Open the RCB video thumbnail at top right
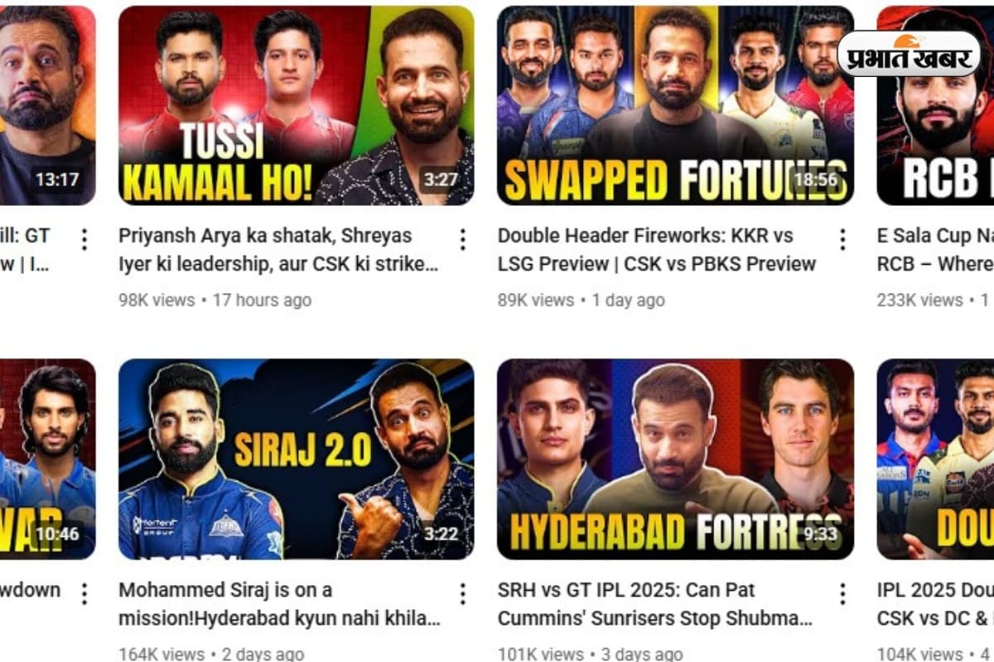Image resolution: width=994 pixels, height=662 pixels. click(935, 105)
